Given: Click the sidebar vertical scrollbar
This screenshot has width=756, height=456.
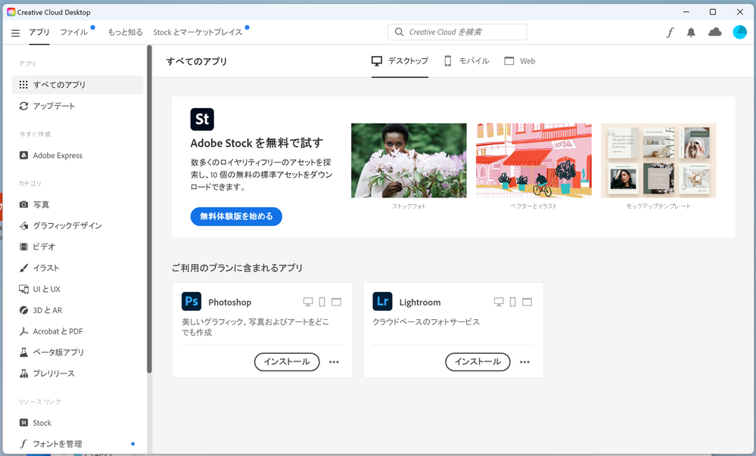Looking at the screenshot, I should click(x=150, y=209).
